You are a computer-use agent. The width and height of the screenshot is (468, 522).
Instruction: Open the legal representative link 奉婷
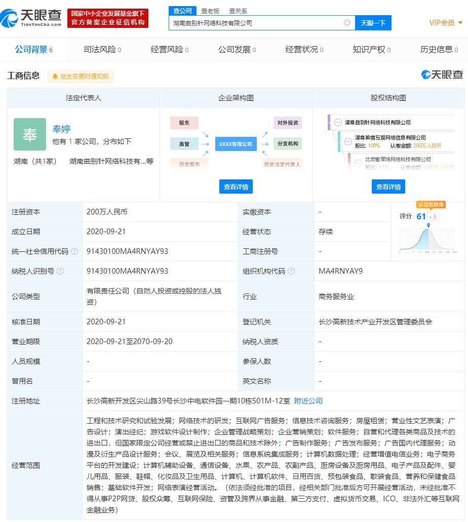point(61,129)
